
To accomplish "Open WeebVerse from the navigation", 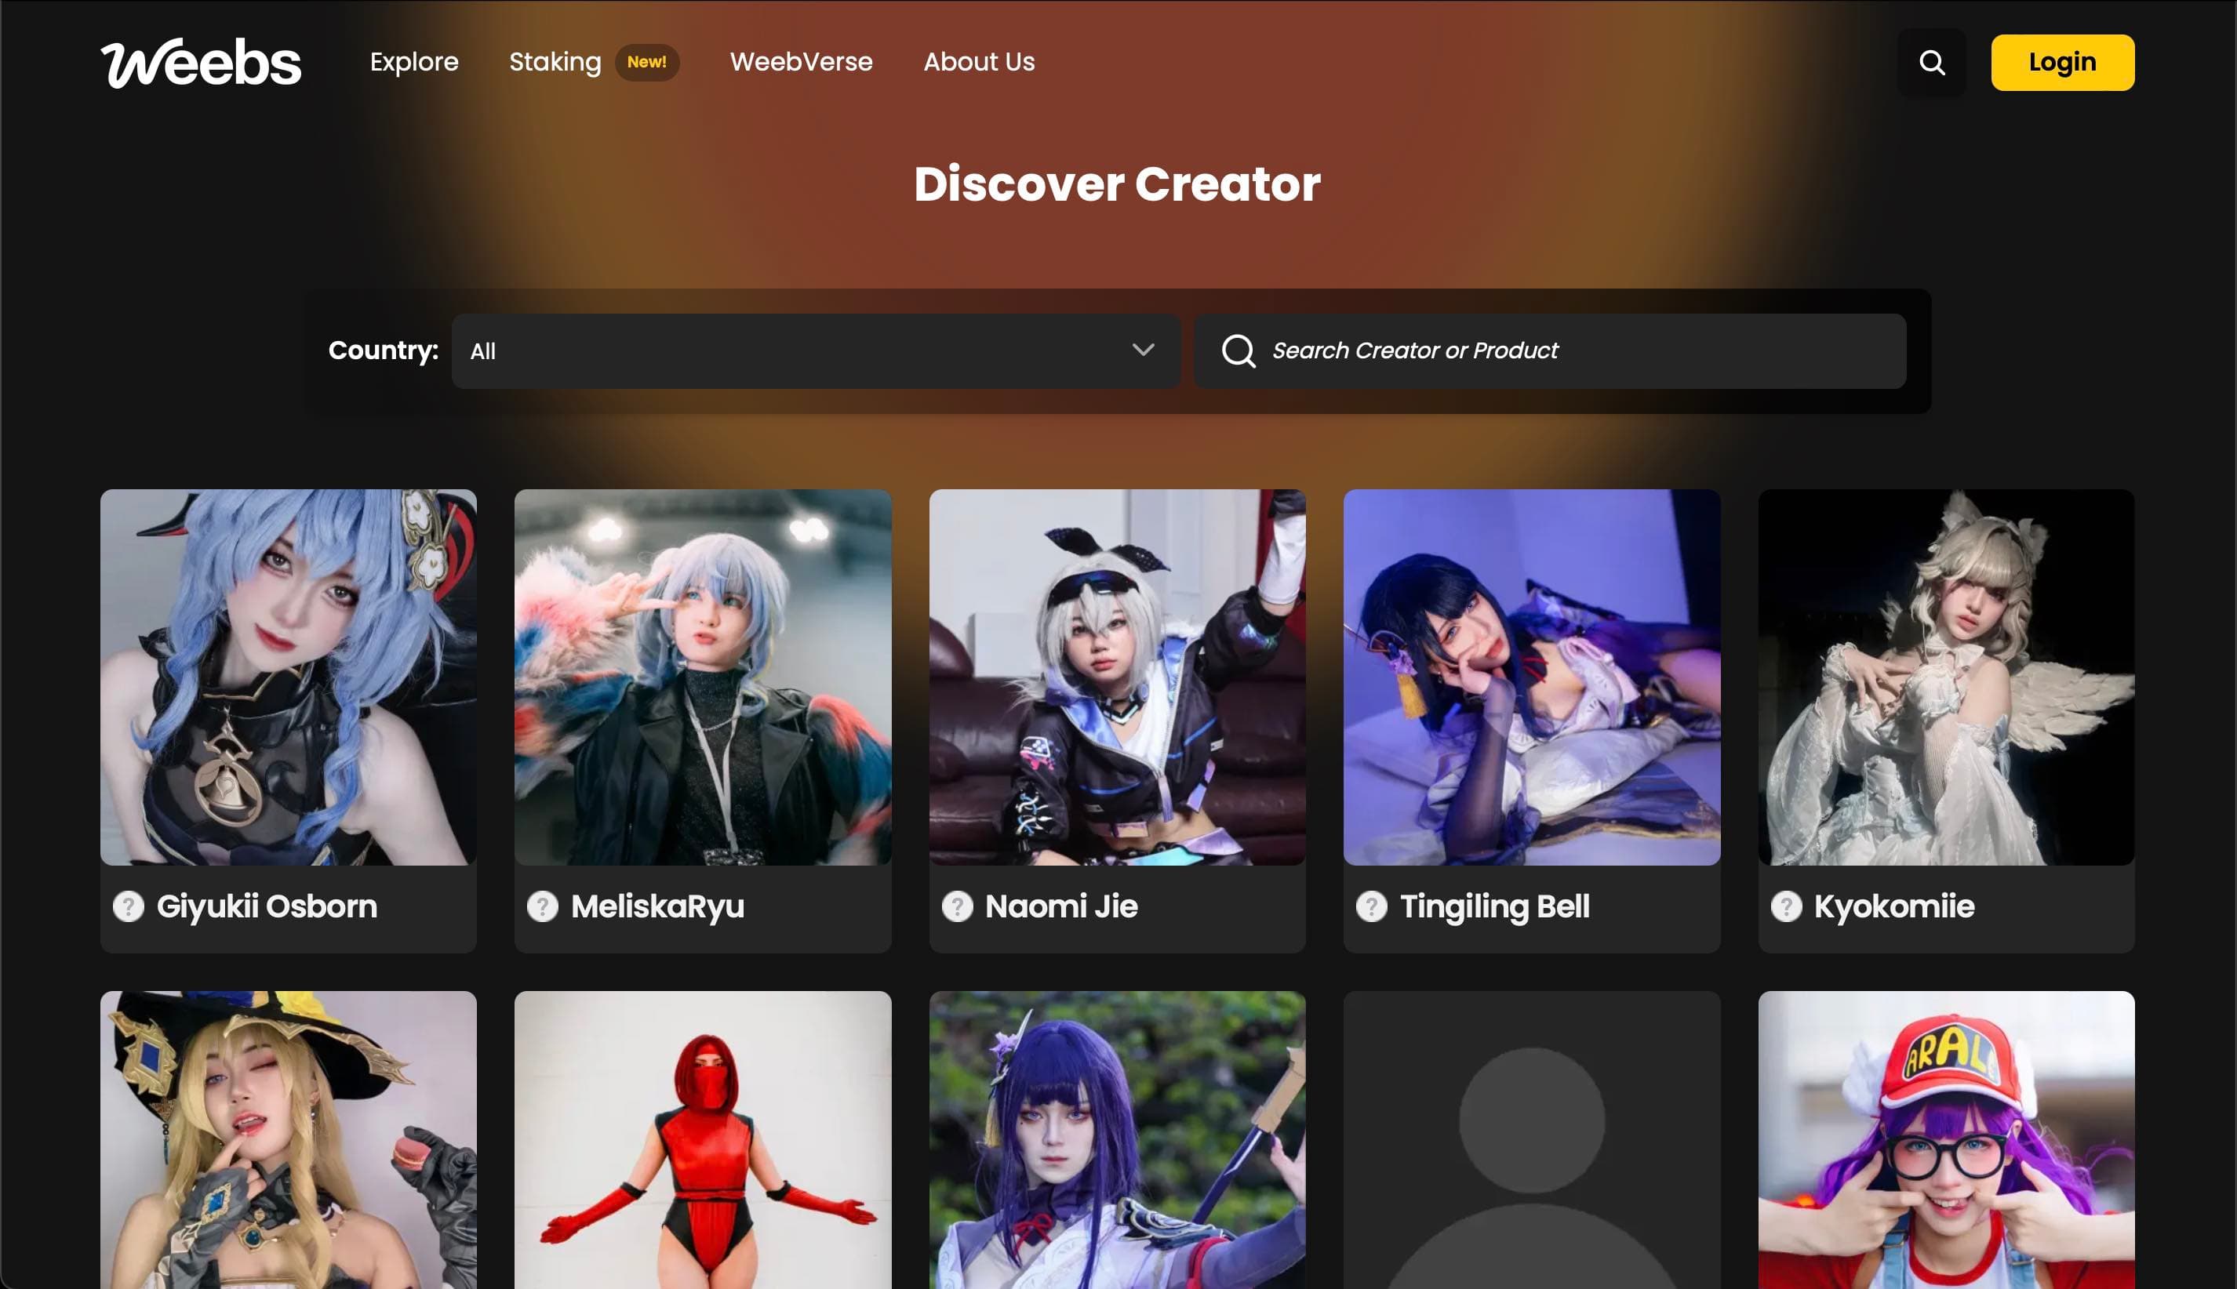I will coord(802,62).
